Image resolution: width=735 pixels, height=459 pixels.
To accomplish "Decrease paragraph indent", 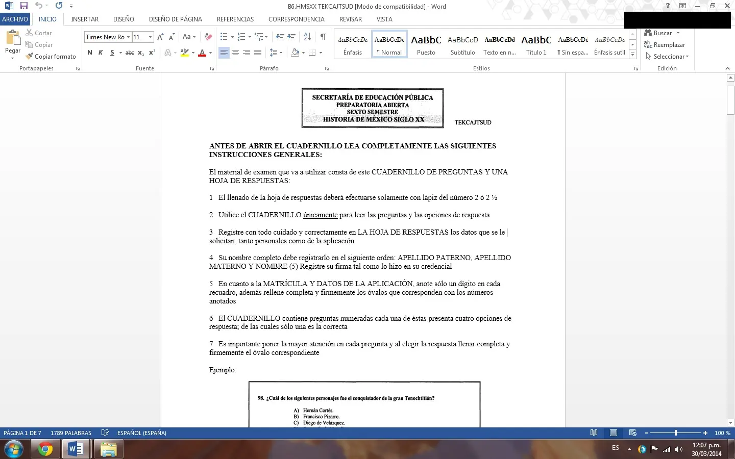I will coord(280,37).
